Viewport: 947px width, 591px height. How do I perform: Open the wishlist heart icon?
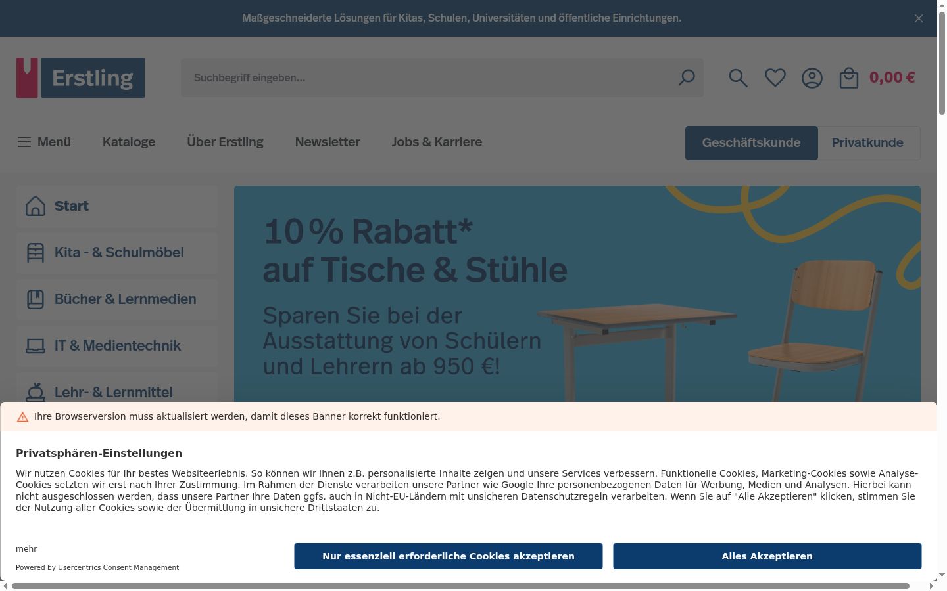click(x=775, y=78)
